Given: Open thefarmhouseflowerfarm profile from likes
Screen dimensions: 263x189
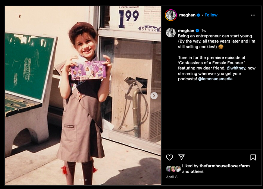Looking at the screenshot, I should pyautogui.click(x=225, y=166).
